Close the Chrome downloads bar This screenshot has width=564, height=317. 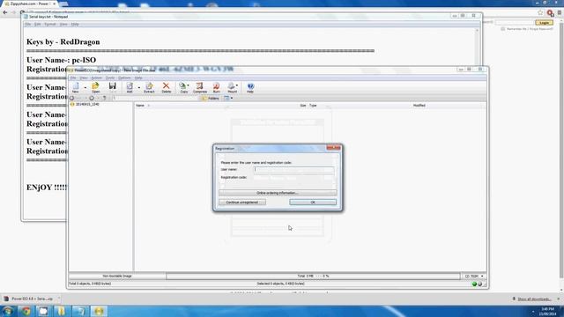558,299
